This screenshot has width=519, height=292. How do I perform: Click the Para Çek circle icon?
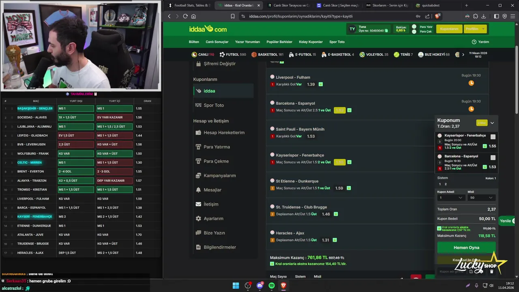click(414, 32)
